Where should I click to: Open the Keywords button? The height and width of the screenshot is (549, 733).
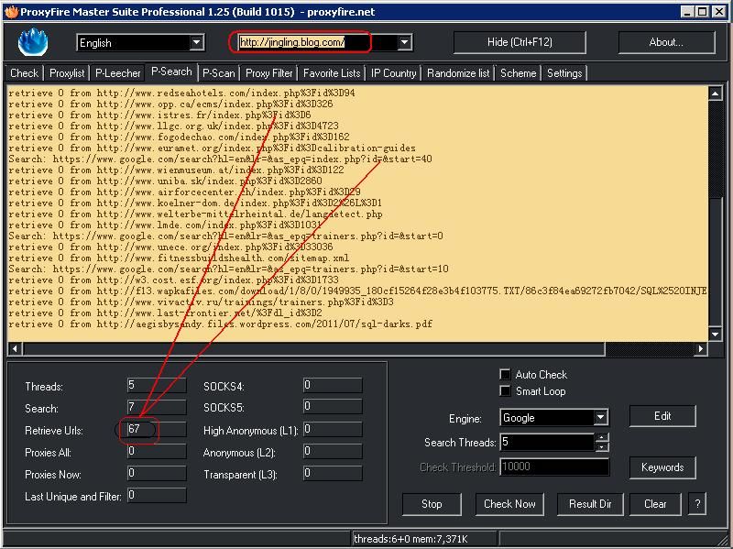coord(662,467)
